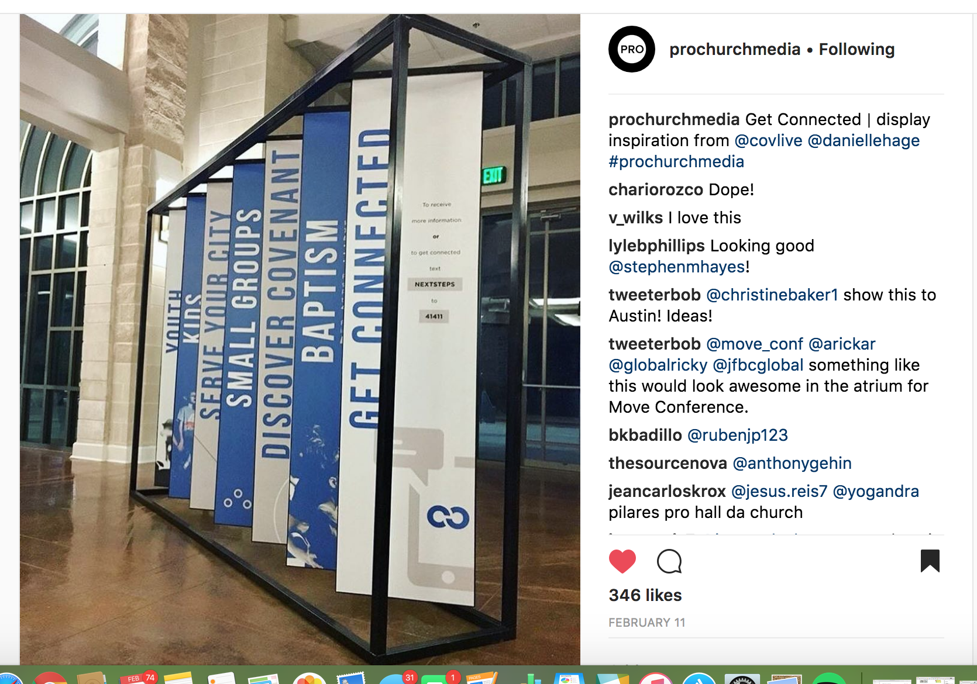Viewport: 977px width, 684px height.
Task: Click the comment speech bubble icon
Action: point(669,561)
